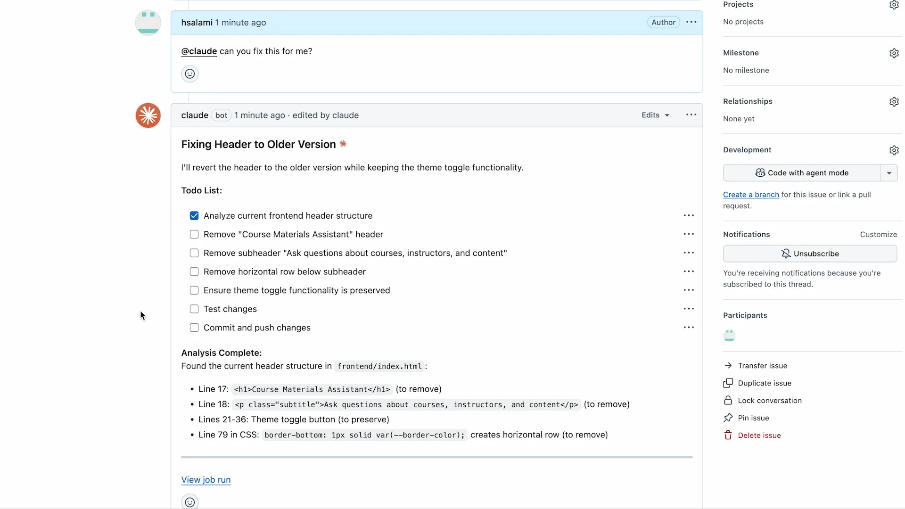Viewport: 905px width, 509px height.
Task: Open options for 'Commit and push changes' item
Action: 689,328
